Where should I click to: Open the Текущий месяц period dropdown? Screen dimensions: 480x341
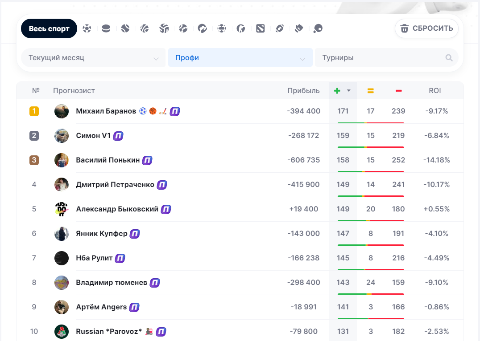point(93,58)
